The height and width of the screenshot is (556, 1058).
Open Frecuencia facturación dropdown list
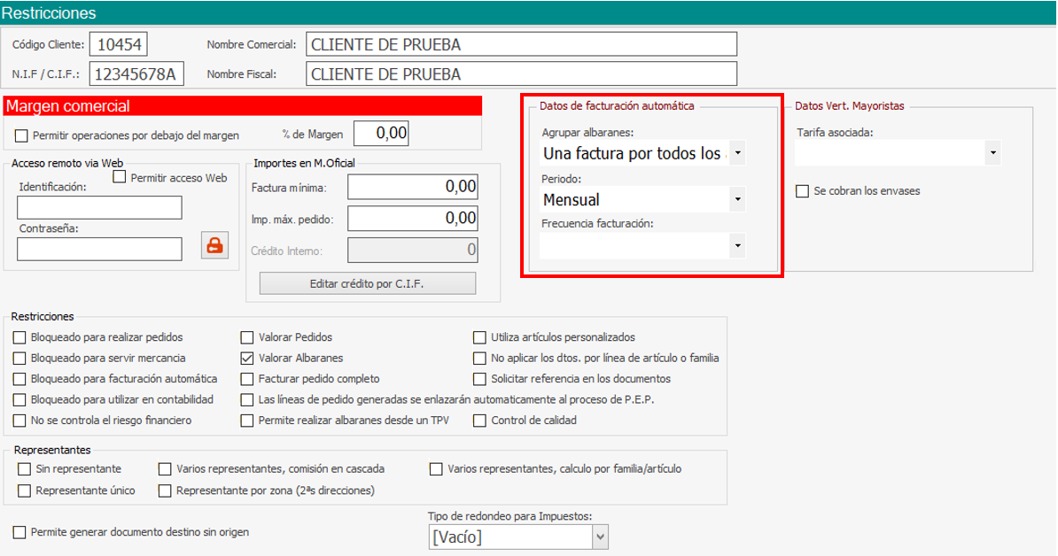coord(737,245)
